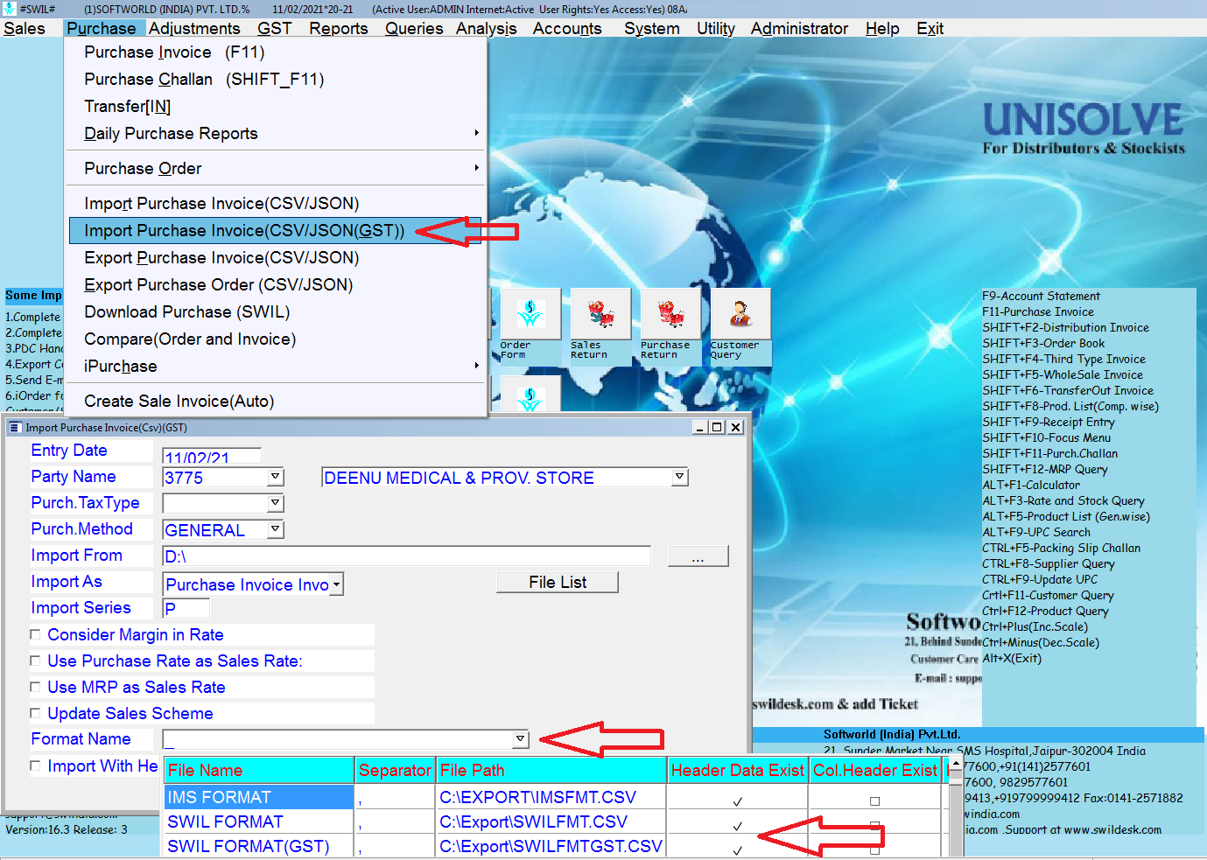Click the C:\Export\SWILFMT.CSV path cell

pyautogui.click(x=551, y=822)
